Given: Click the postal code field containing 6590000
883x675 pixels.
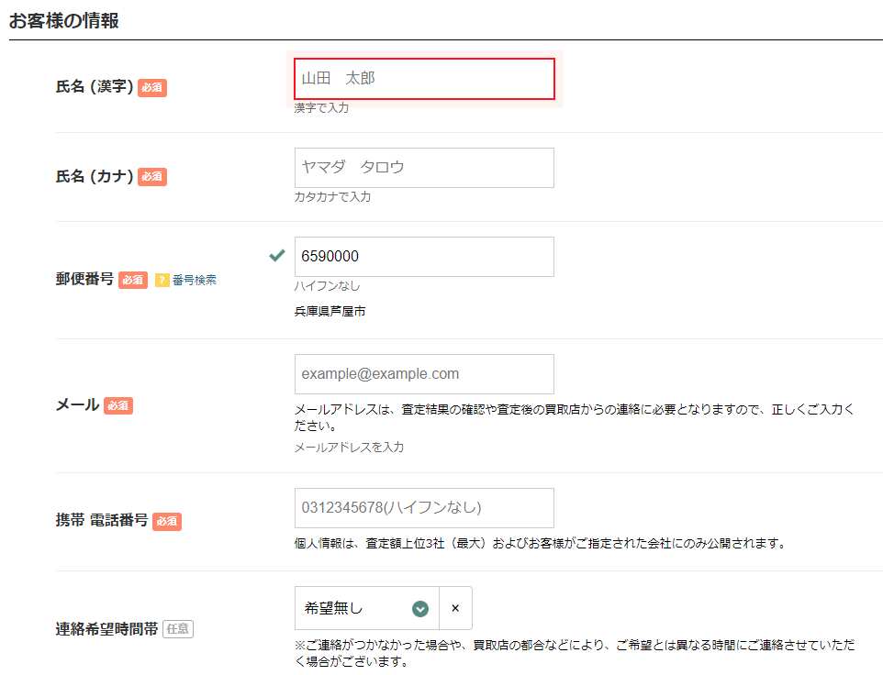Looking at the screenshot, I should pyautogui.click(x=424, y=257).
